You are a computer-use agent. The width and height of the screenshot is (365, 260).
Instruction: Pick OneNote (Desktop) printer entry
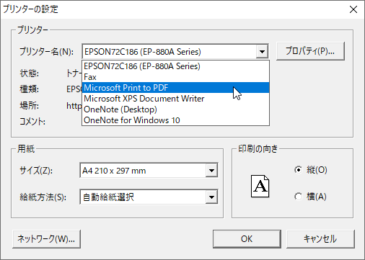pyautogui.click(x=175, y=109)
